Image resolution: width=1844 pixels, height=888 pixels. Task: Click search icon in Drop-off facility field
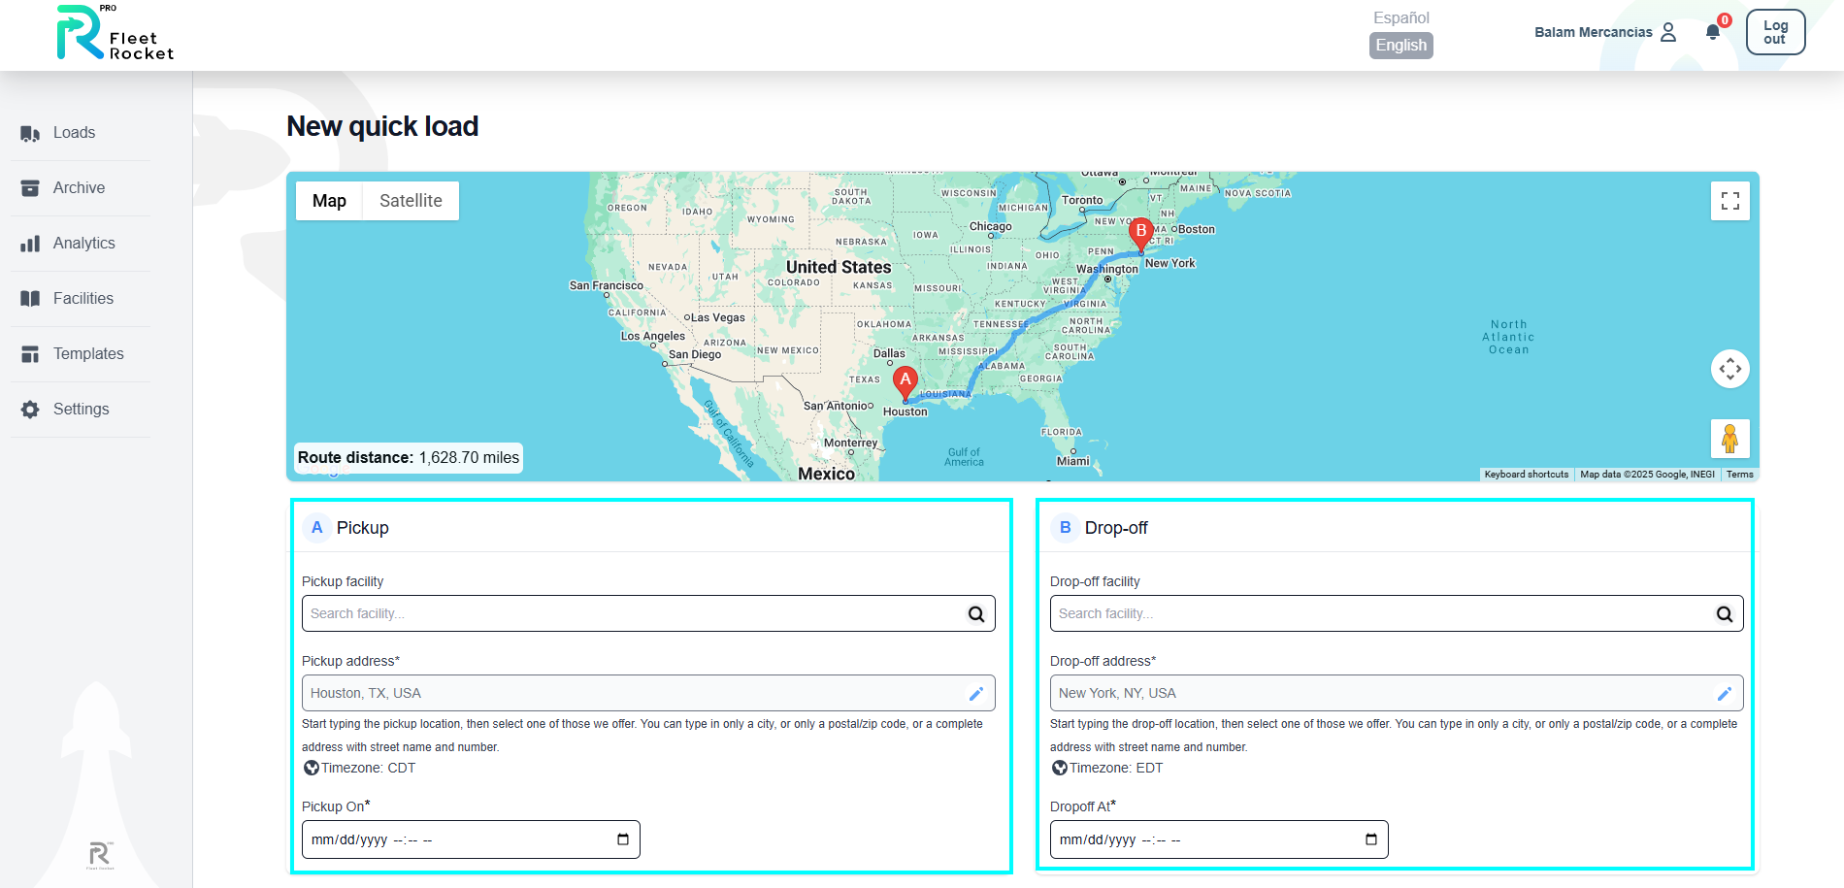pos(1725,614)
